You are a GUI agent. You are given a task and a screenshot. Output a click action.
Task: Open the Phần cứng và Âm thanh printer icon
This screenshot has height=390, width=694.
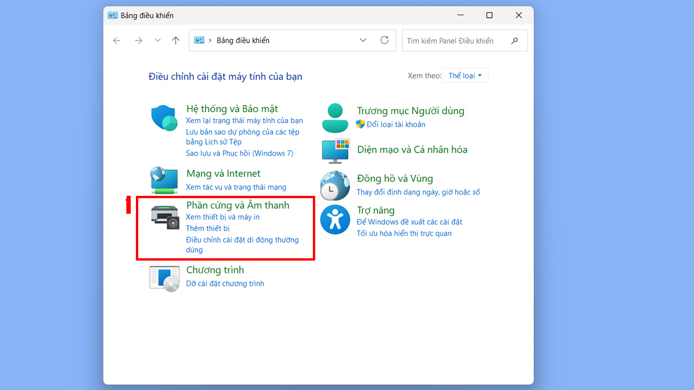[x=165, y=217]
